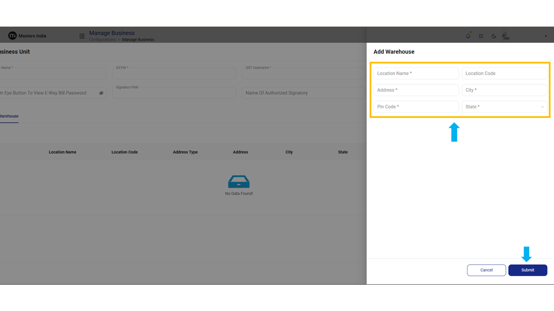Switch to dark mode with the moon icon
Viewport: 554px width, 311px height.
coord(494,36)
